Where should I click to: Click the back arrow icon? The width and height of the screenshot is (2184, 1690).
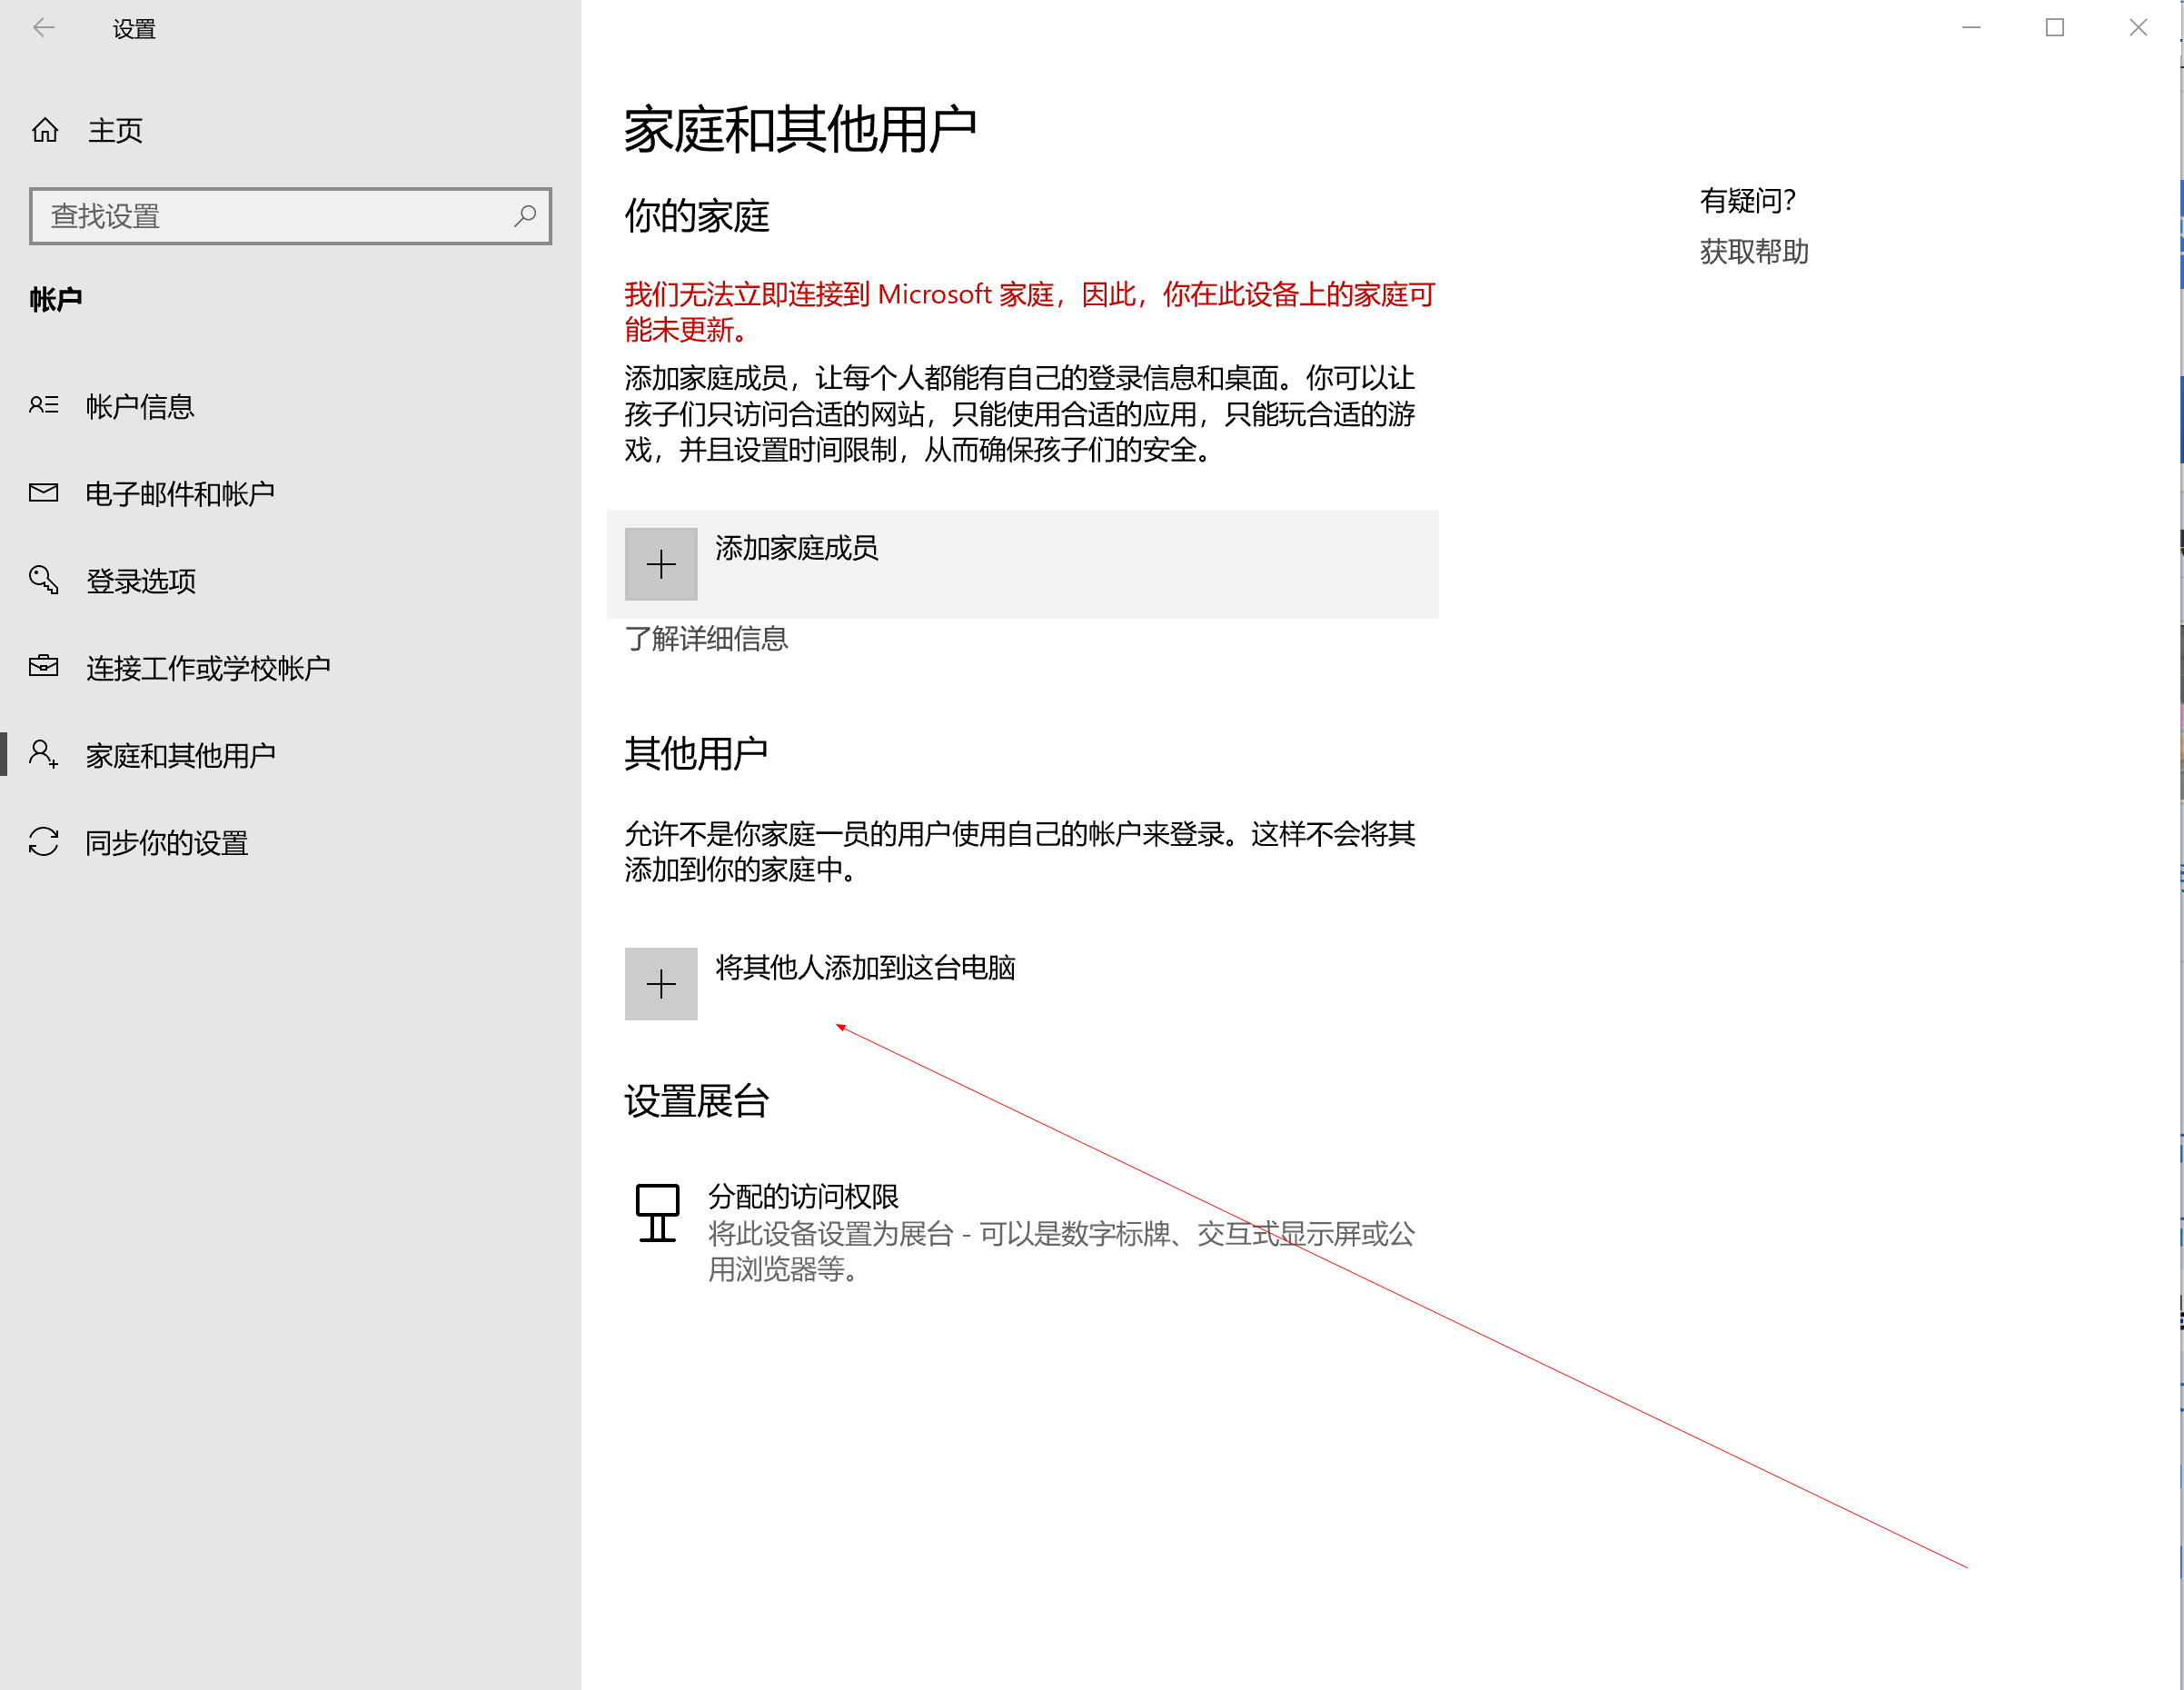pos(44,28)
